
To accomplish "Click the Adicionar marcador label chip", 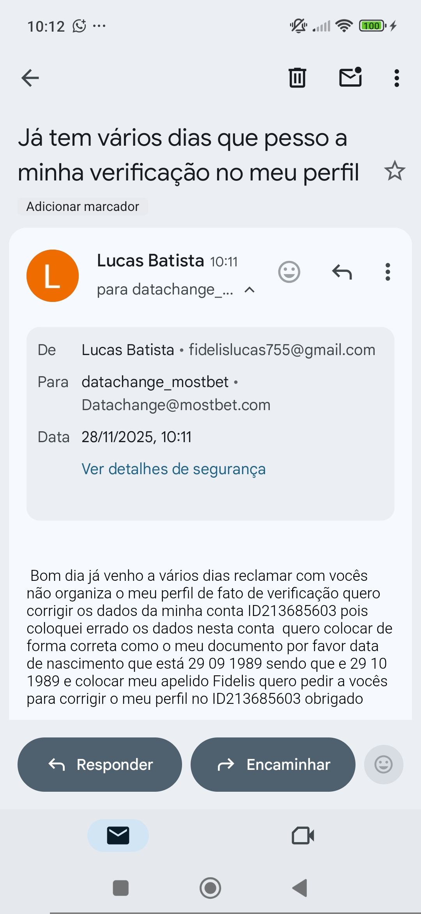I will click(x=83, y=207).
